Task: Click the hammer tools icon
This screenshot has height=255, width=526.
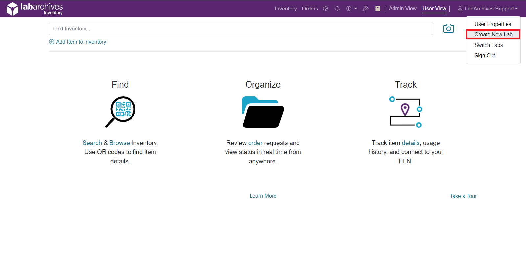Action: [365, 9]
